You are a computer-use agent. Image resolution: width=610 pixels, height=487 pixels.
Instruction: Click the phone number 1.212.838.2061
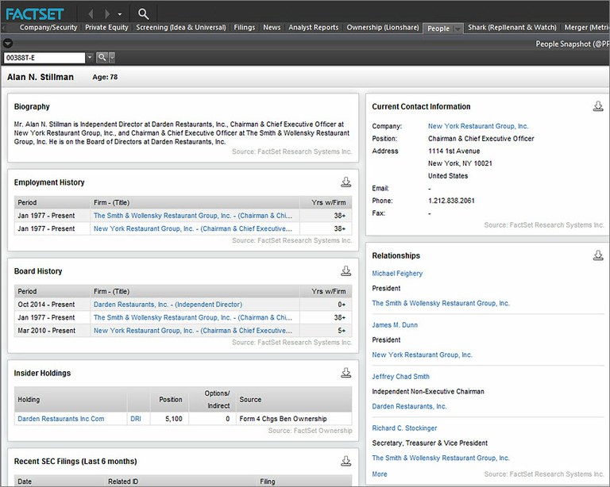click(x=451, y=201)
